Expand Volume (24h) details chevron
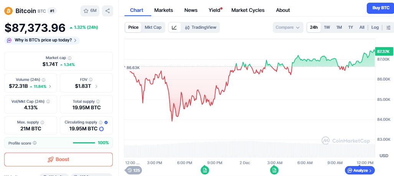394x176 pixels. (50, 86)
